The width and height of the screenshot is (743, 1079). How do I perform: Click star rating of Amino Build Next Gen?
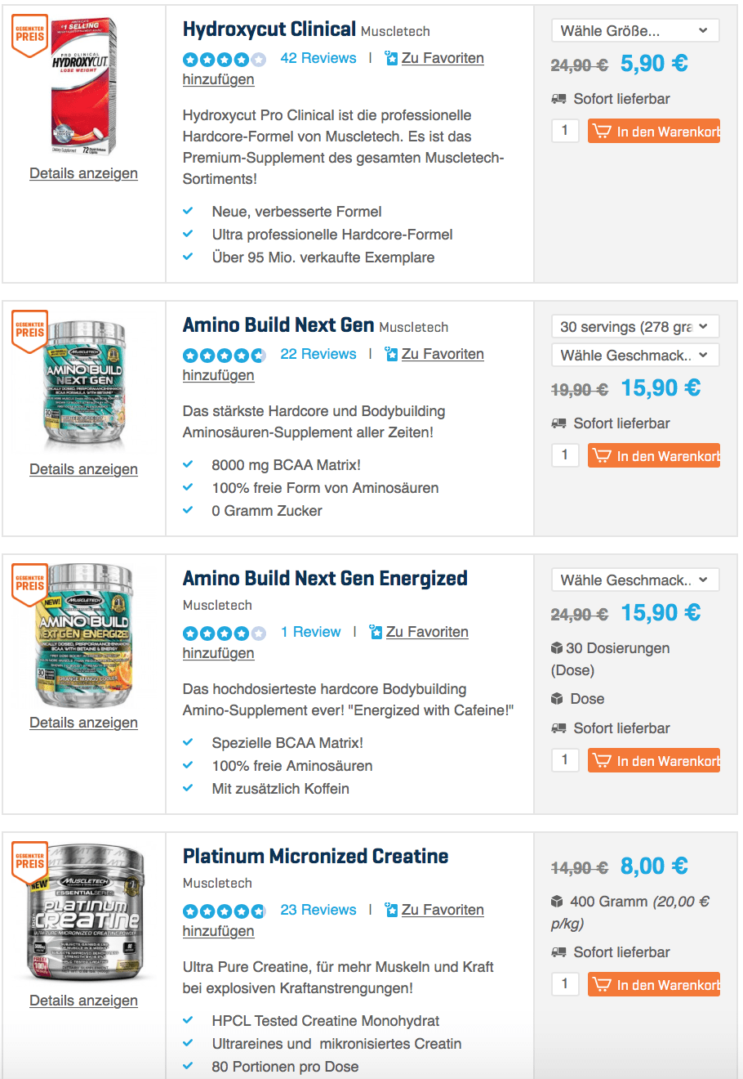click(224, 355)
